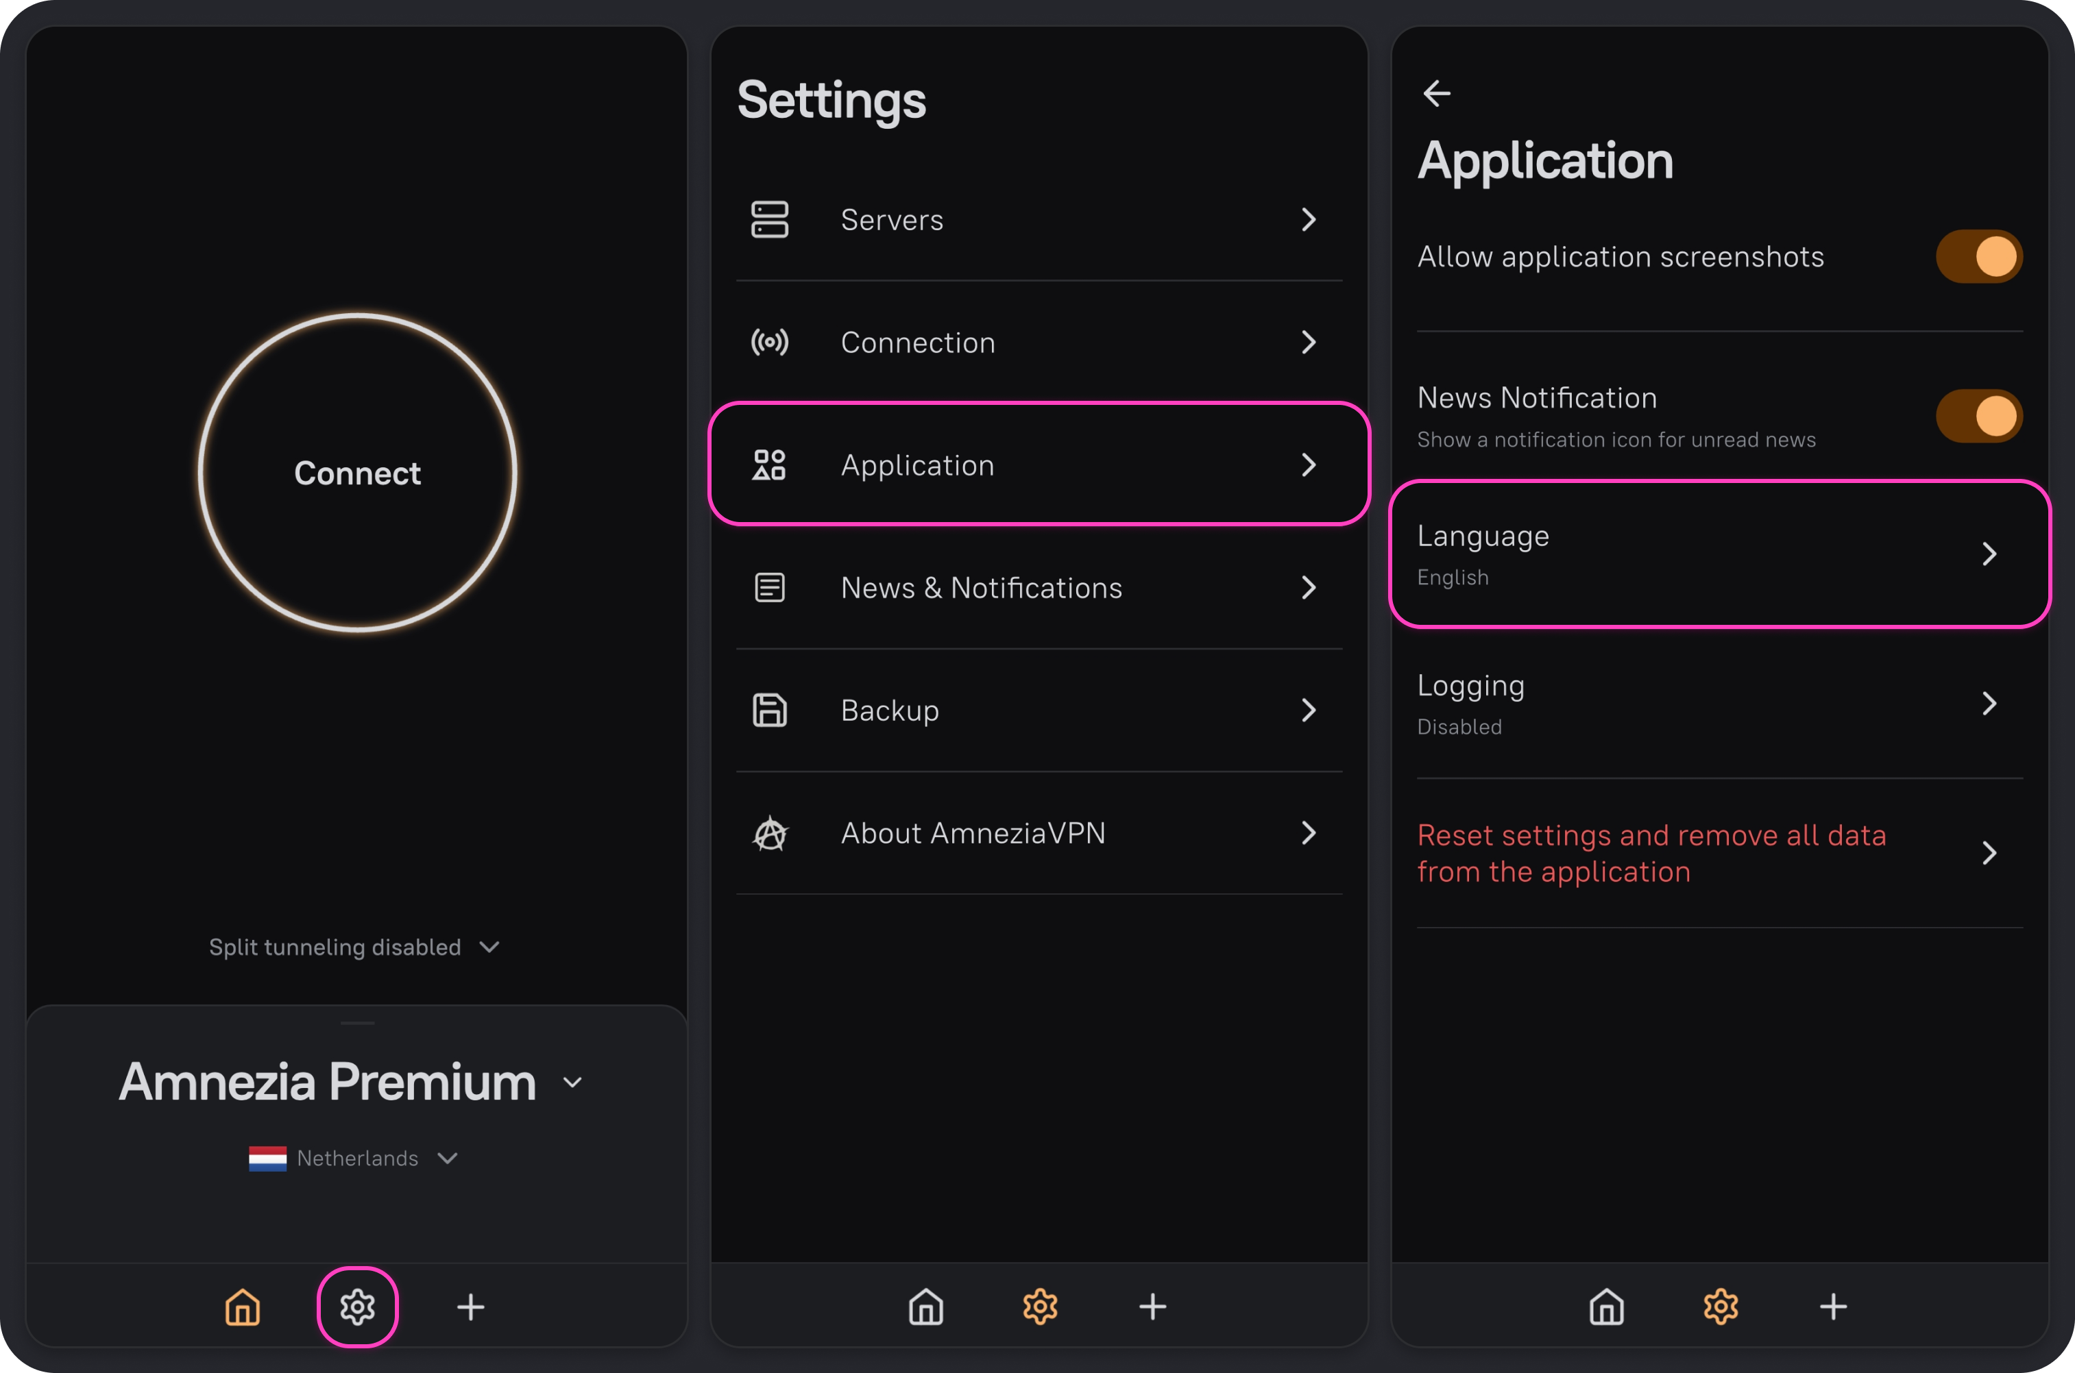Open the Connection settings entry
Viewport: 2075px width, 1373px height.
tap(1039, 343)
